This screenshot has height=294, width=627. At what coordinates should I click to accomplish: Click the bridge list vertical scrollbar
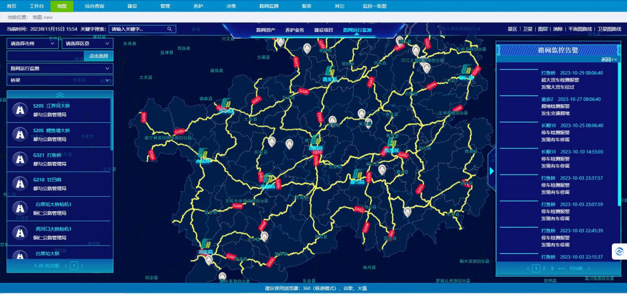pyautogui.click(x=112, y=124)
